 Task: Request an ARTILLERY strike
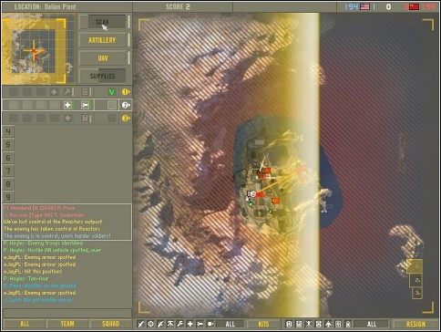(x=102, y=40)
